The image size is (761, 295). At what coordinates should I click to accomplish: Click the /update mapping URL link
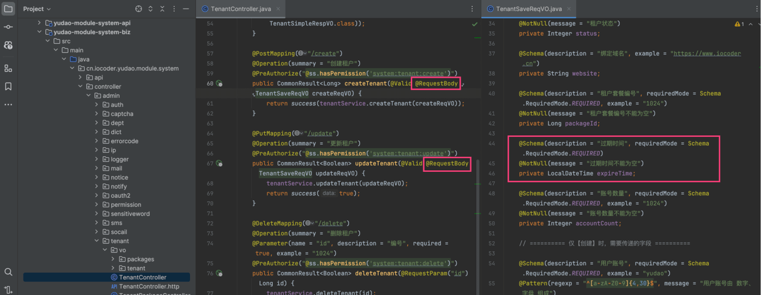(320, 134)
